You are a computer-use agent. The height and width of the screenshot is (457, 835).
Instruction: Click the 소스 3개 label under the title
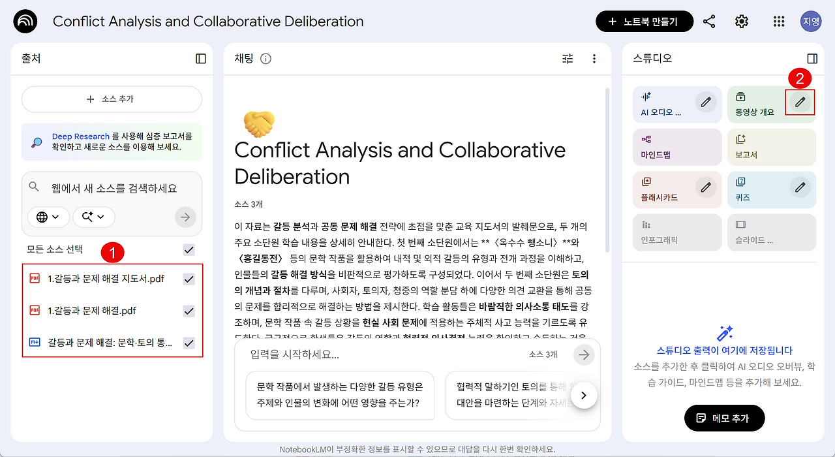248,204
